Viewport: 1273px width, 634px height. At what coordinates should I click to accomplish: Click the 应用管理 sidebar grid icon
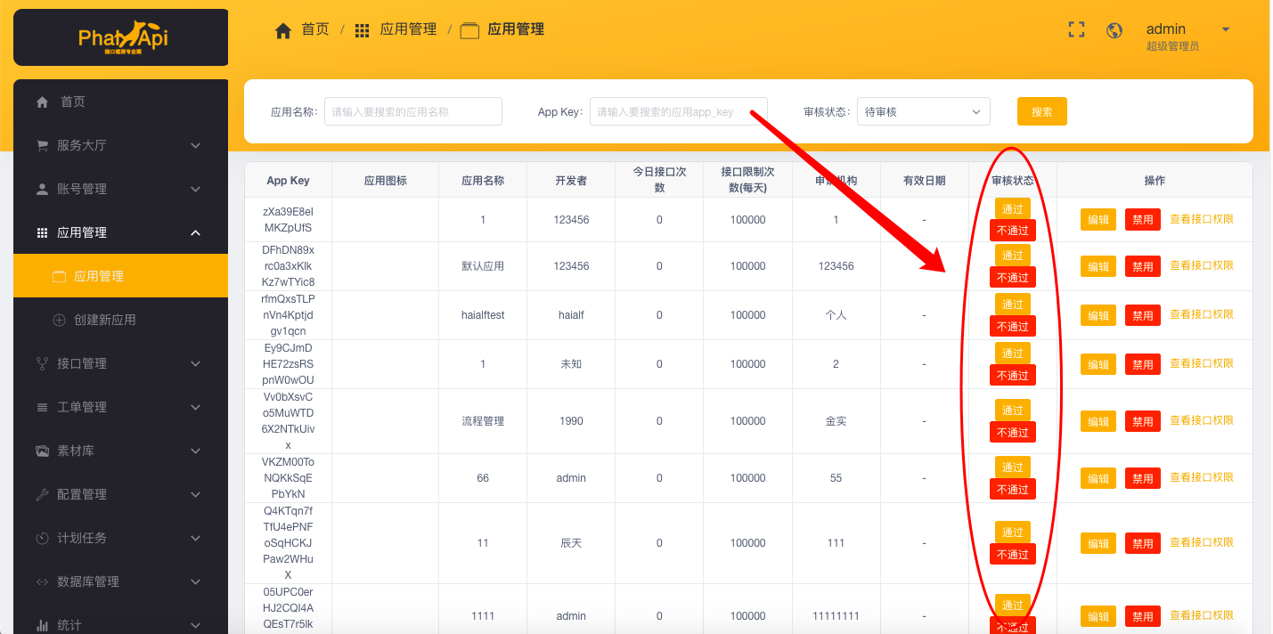coord(42,232)
